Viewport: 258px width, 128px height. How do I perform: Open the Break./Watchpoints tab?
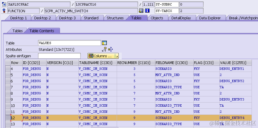243,18
